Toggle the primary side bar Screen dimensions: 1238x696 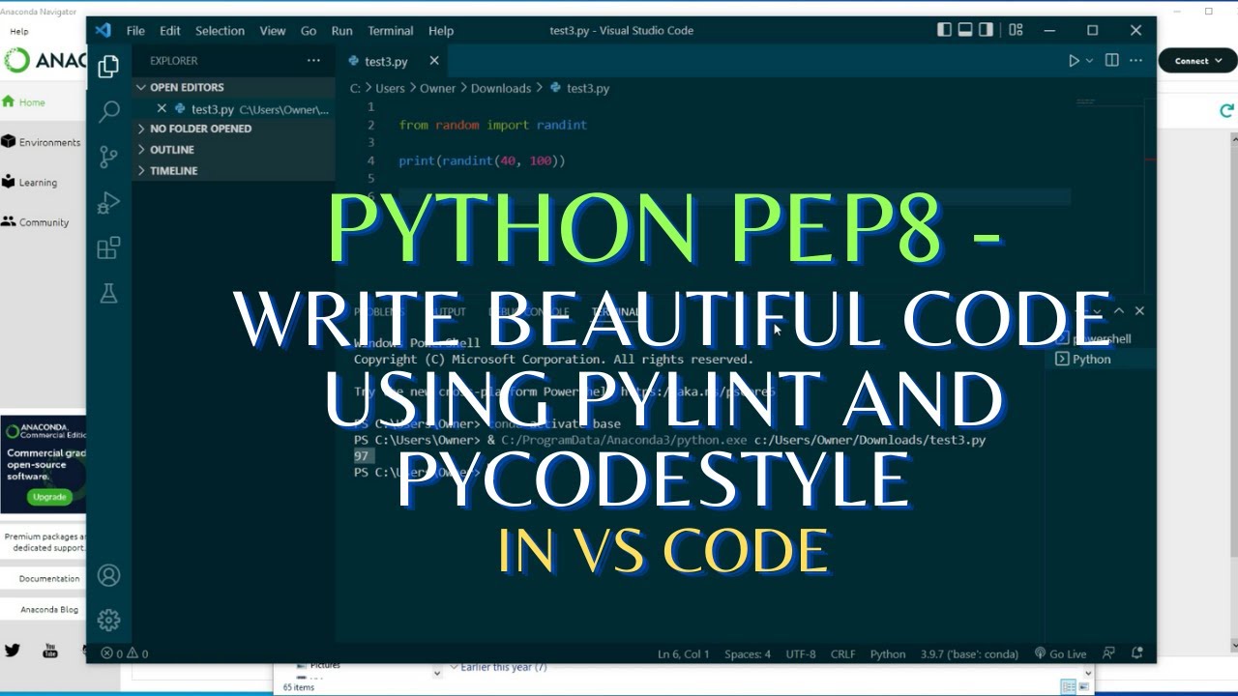[945, 30]
